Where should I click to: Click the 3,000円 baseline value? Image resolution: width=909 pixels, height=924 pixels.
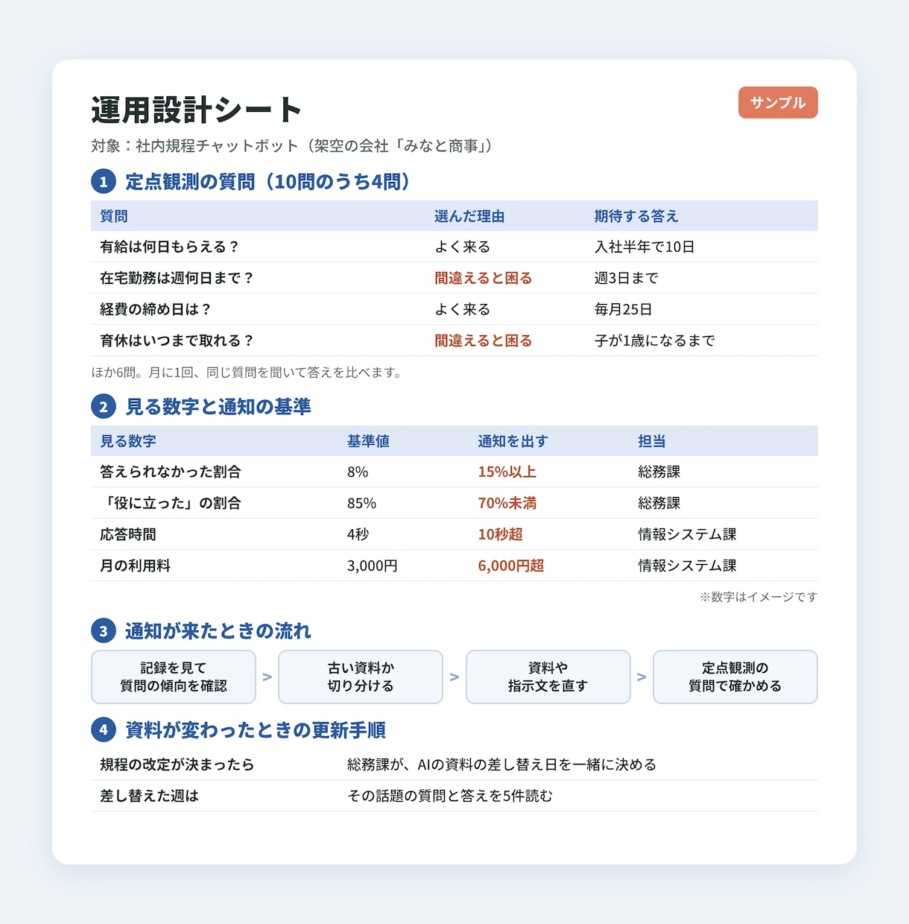click(x=372, y=566)
